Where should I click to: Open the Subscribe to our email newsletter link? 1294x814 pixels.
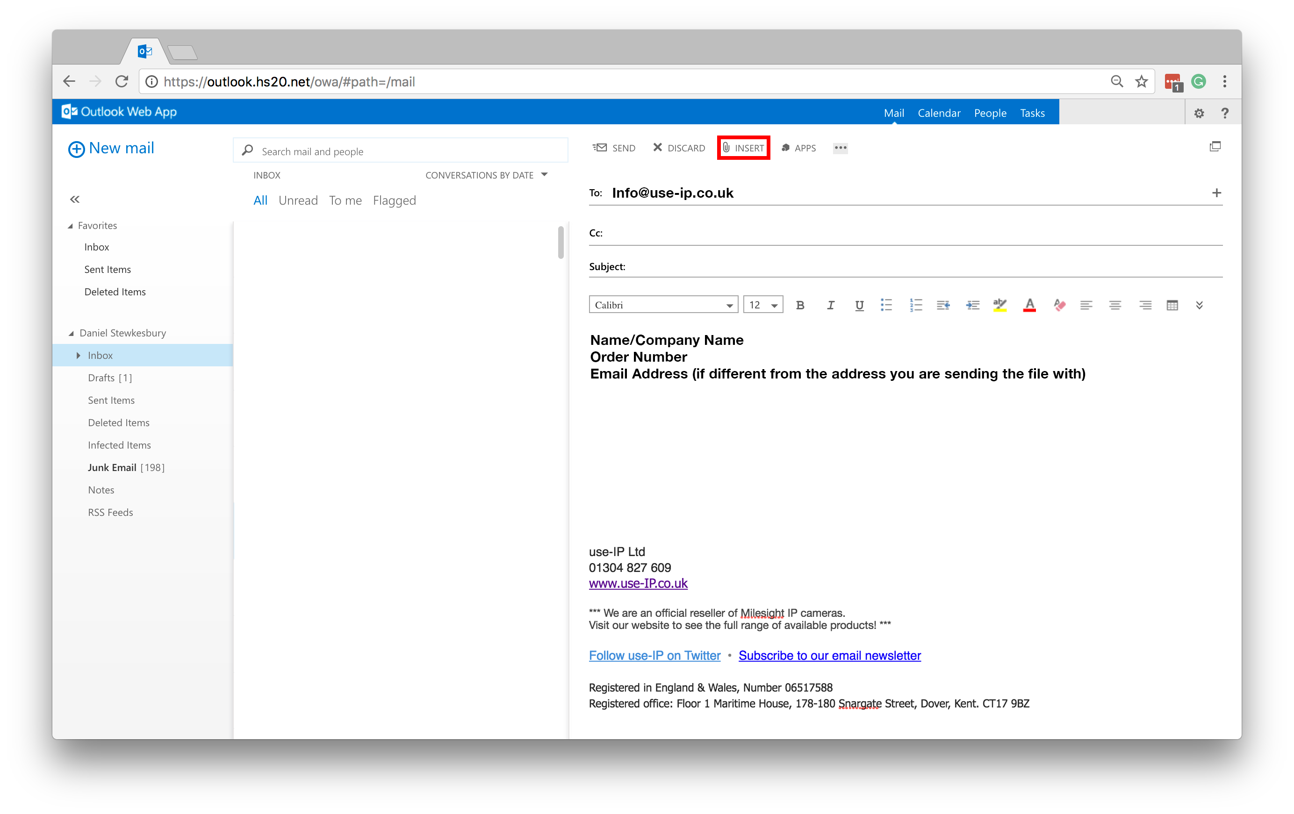(x=830, y=656)
